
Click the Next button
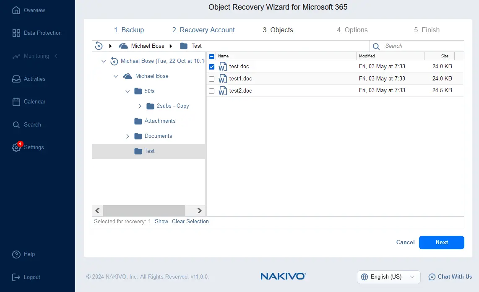[x=441, y=243]
